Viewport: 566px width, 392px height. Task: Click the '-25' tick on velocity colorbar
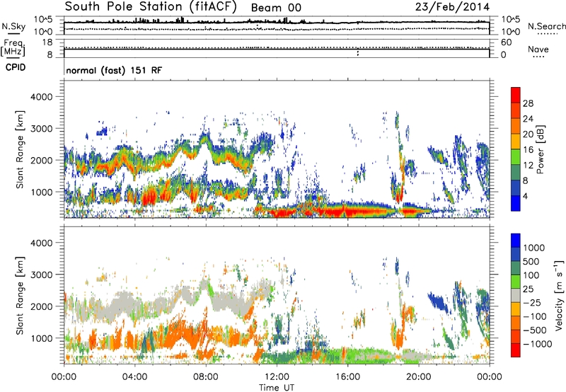(532, 303)
